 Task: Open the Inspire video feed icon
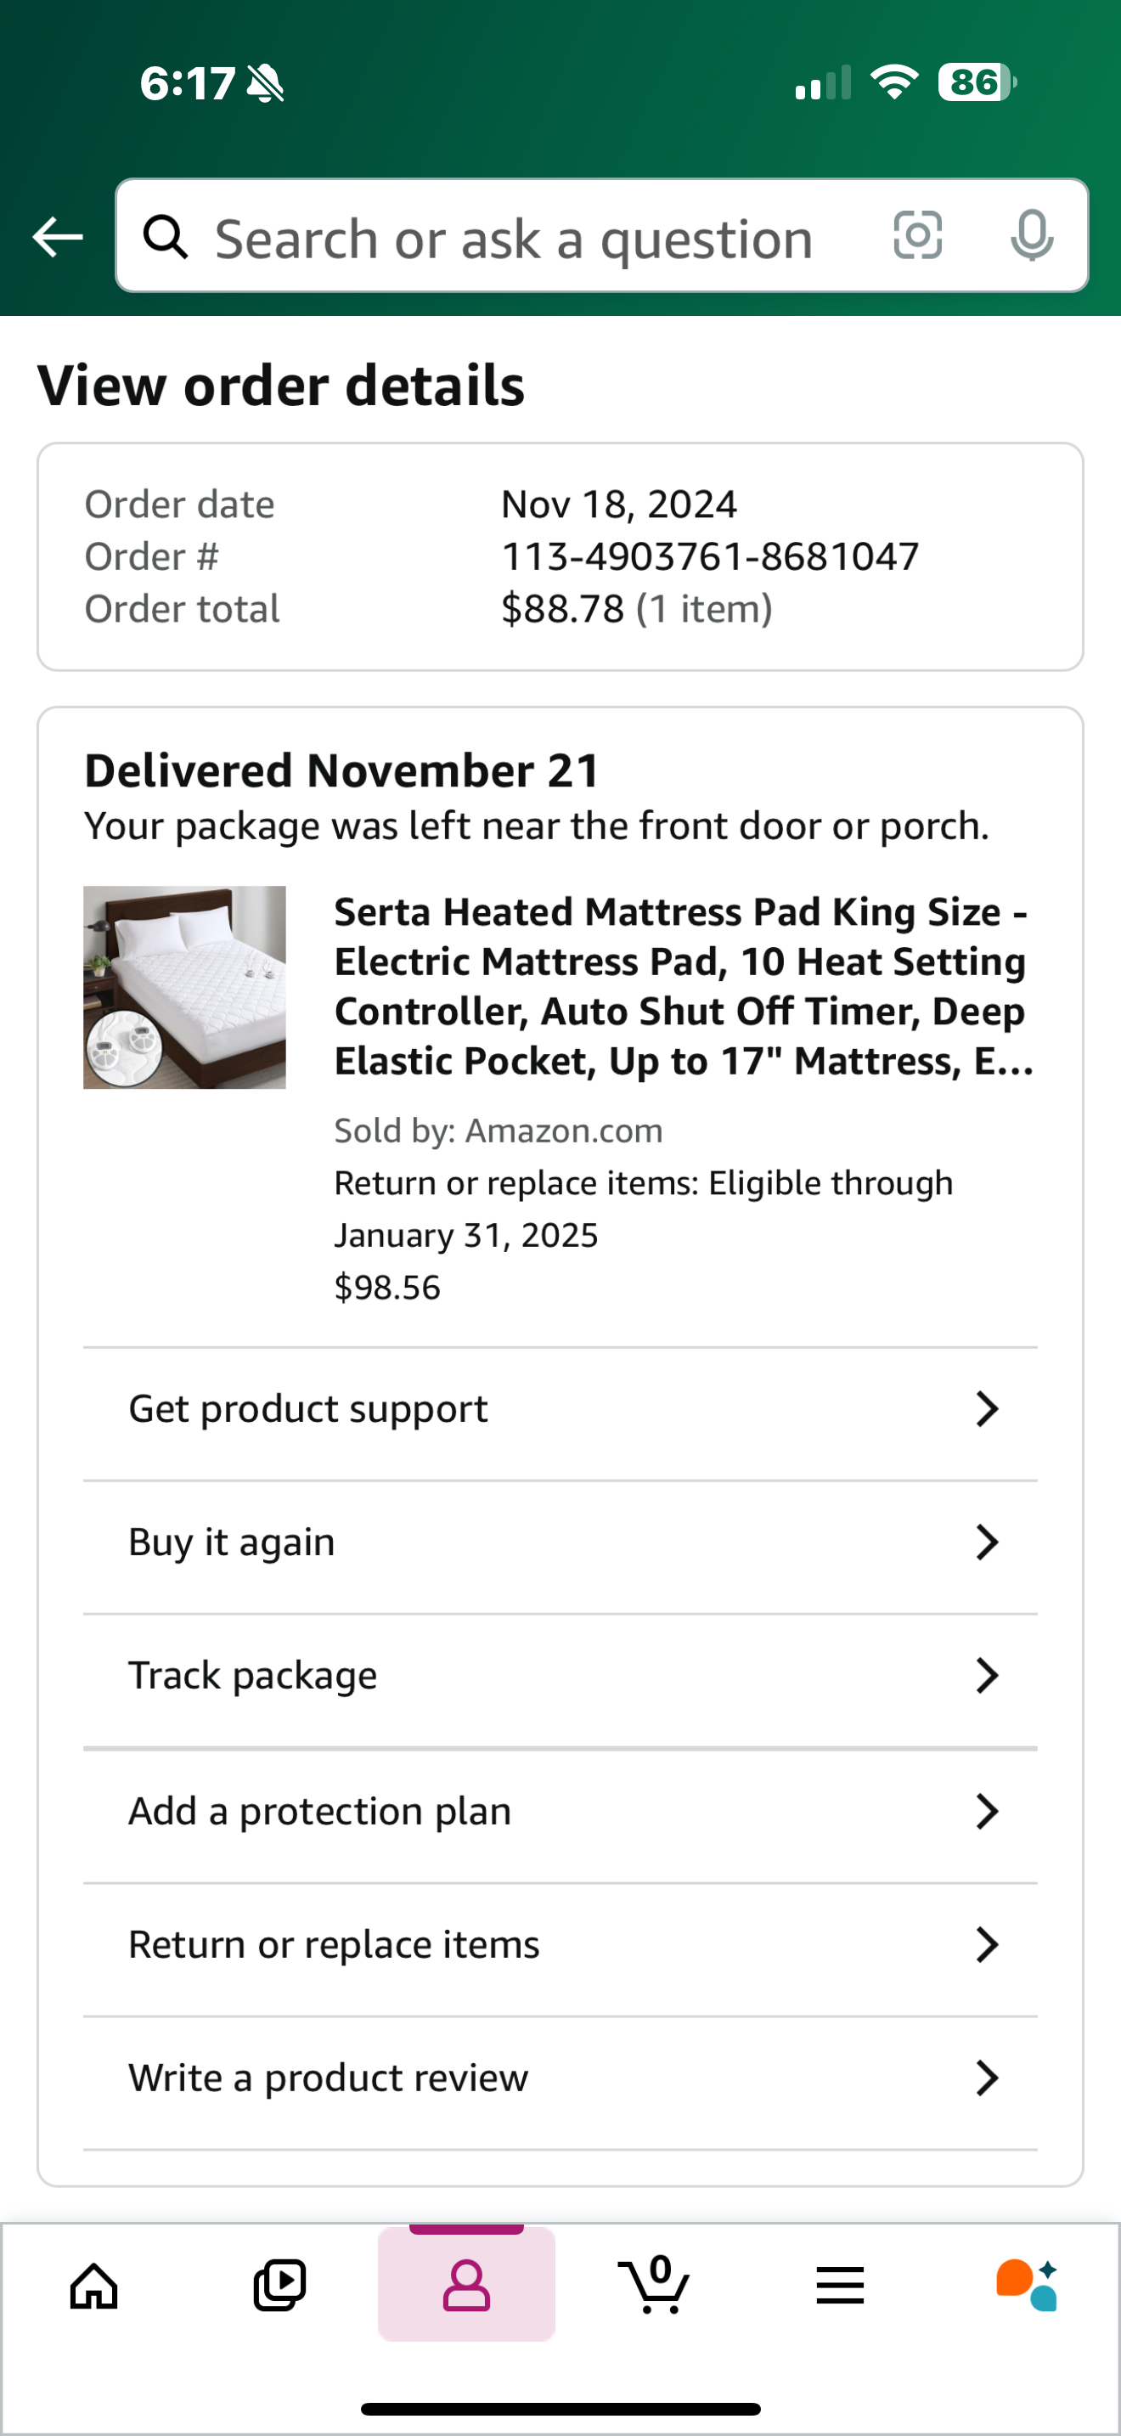tap(279, 2286)
